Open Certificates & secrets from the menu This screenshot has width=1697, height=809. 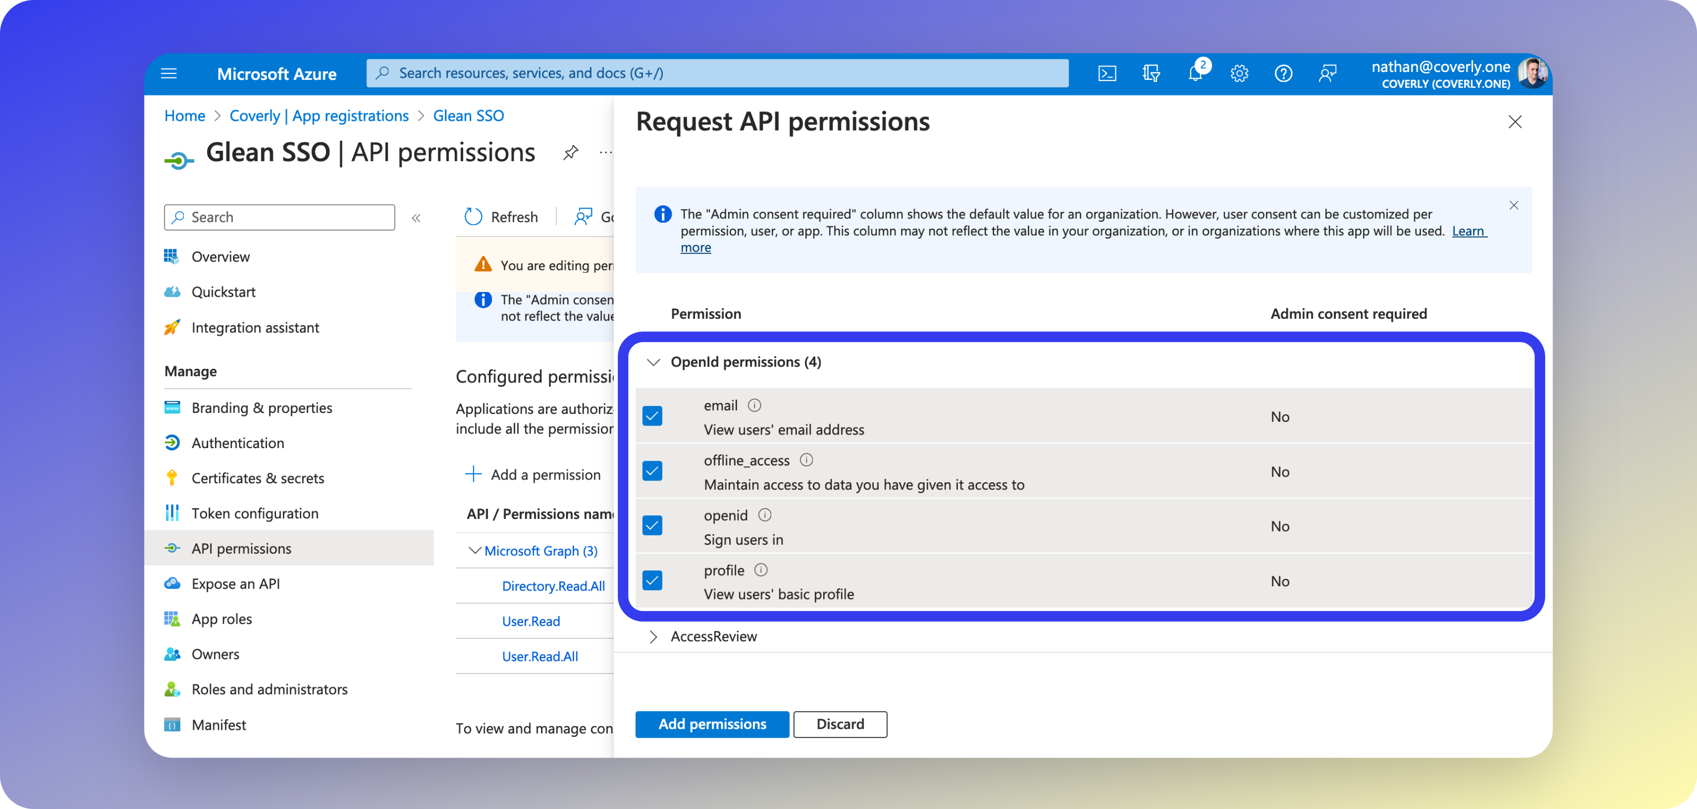258,478
